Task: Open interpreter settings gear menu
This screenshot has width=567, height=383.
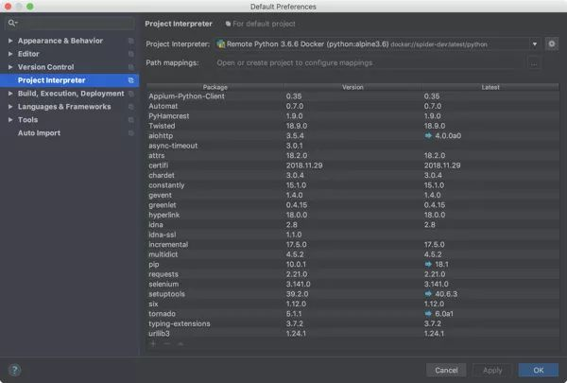Action: click(552, 44)
